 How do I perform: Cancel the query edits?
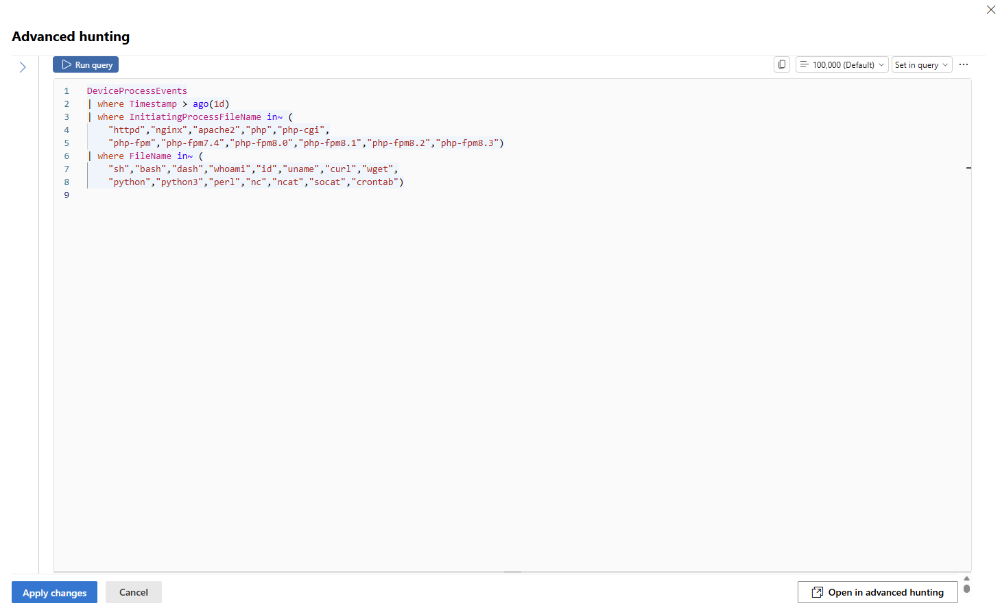(134, 592)
